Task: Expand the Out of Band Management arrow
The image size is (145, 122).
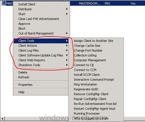Action: pos(67,33)
